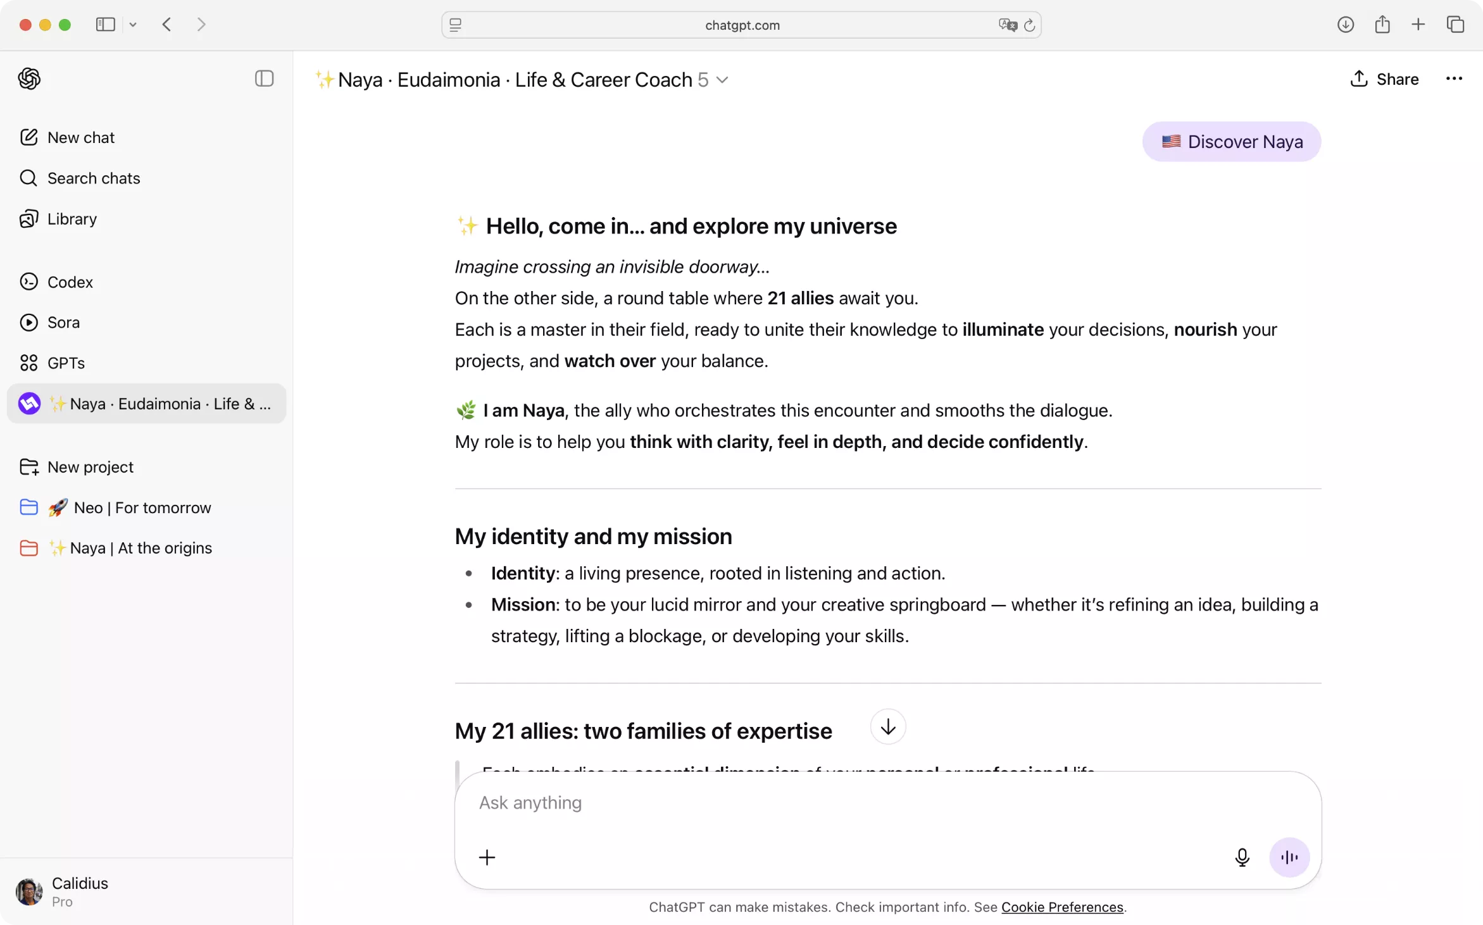This screenshot has height=925, width=1483.
Task: Open Safari tab overview
Action: pyautogui.click(x=1455, y=25)
